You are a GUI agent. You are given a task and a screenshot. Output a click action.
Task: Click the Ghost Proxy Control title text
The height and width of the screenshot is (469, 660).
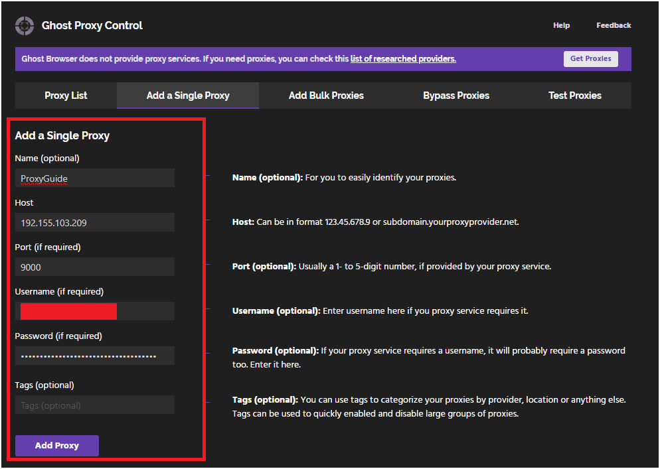click(92, 25)
